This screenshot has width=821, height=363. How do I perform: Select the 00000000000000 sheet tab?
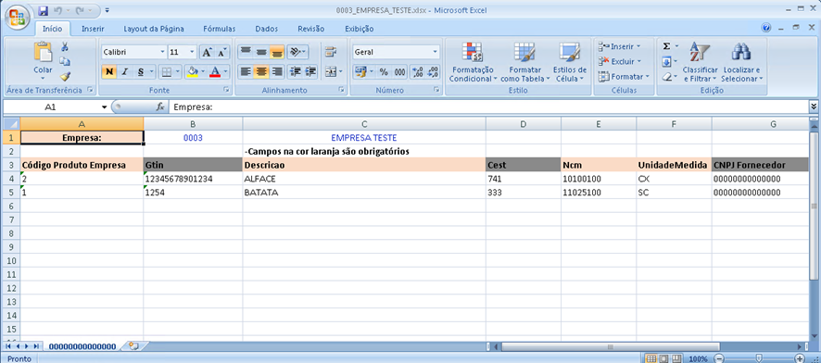tap(82, 346)
